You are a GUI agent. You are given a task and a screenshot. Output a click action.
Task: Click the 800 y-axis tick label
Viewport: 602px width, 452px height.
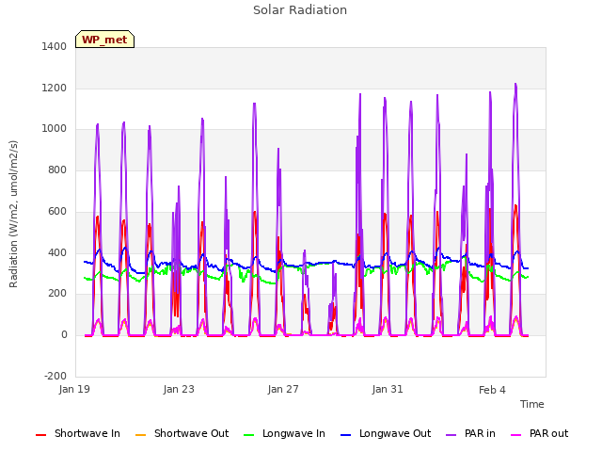[x=57, y=169]
